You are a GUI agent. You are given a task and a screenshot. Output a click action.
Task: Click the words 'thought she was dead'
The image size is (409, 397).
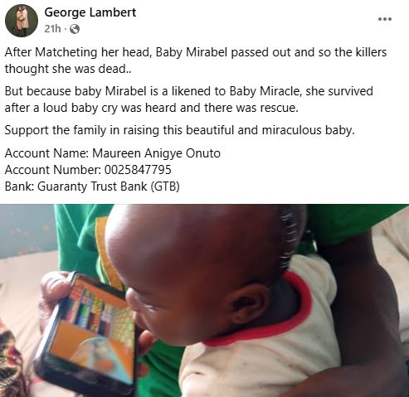click(x=66, y=69)
